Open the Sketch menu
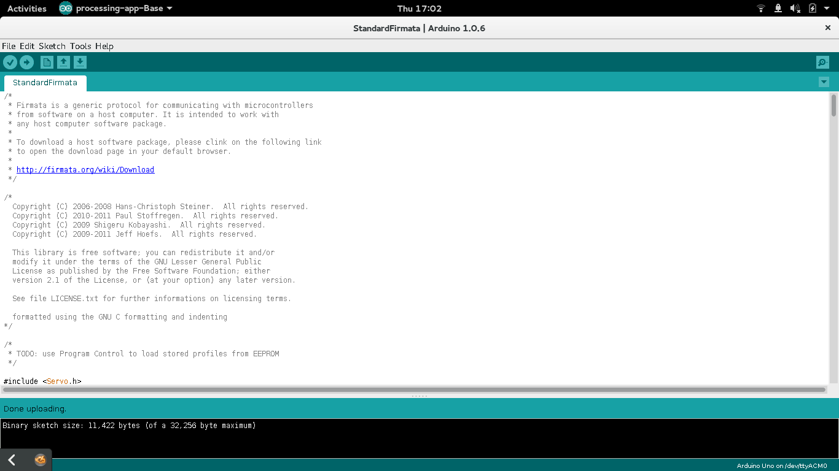 pos(52,46)
